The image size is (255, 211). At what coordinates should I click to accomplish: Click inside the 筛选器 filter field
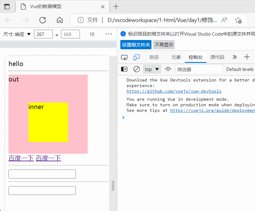(x=199, y=69)
